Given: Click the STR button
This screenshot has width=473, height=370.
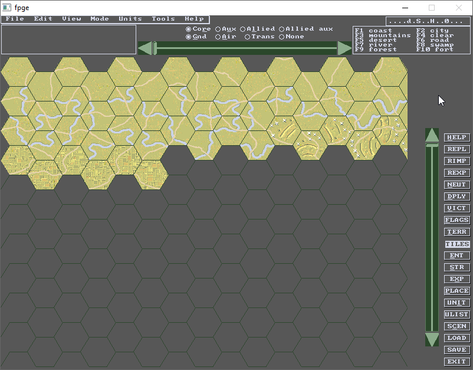Looking at the screenshot, I should click(x=457, y=267).
